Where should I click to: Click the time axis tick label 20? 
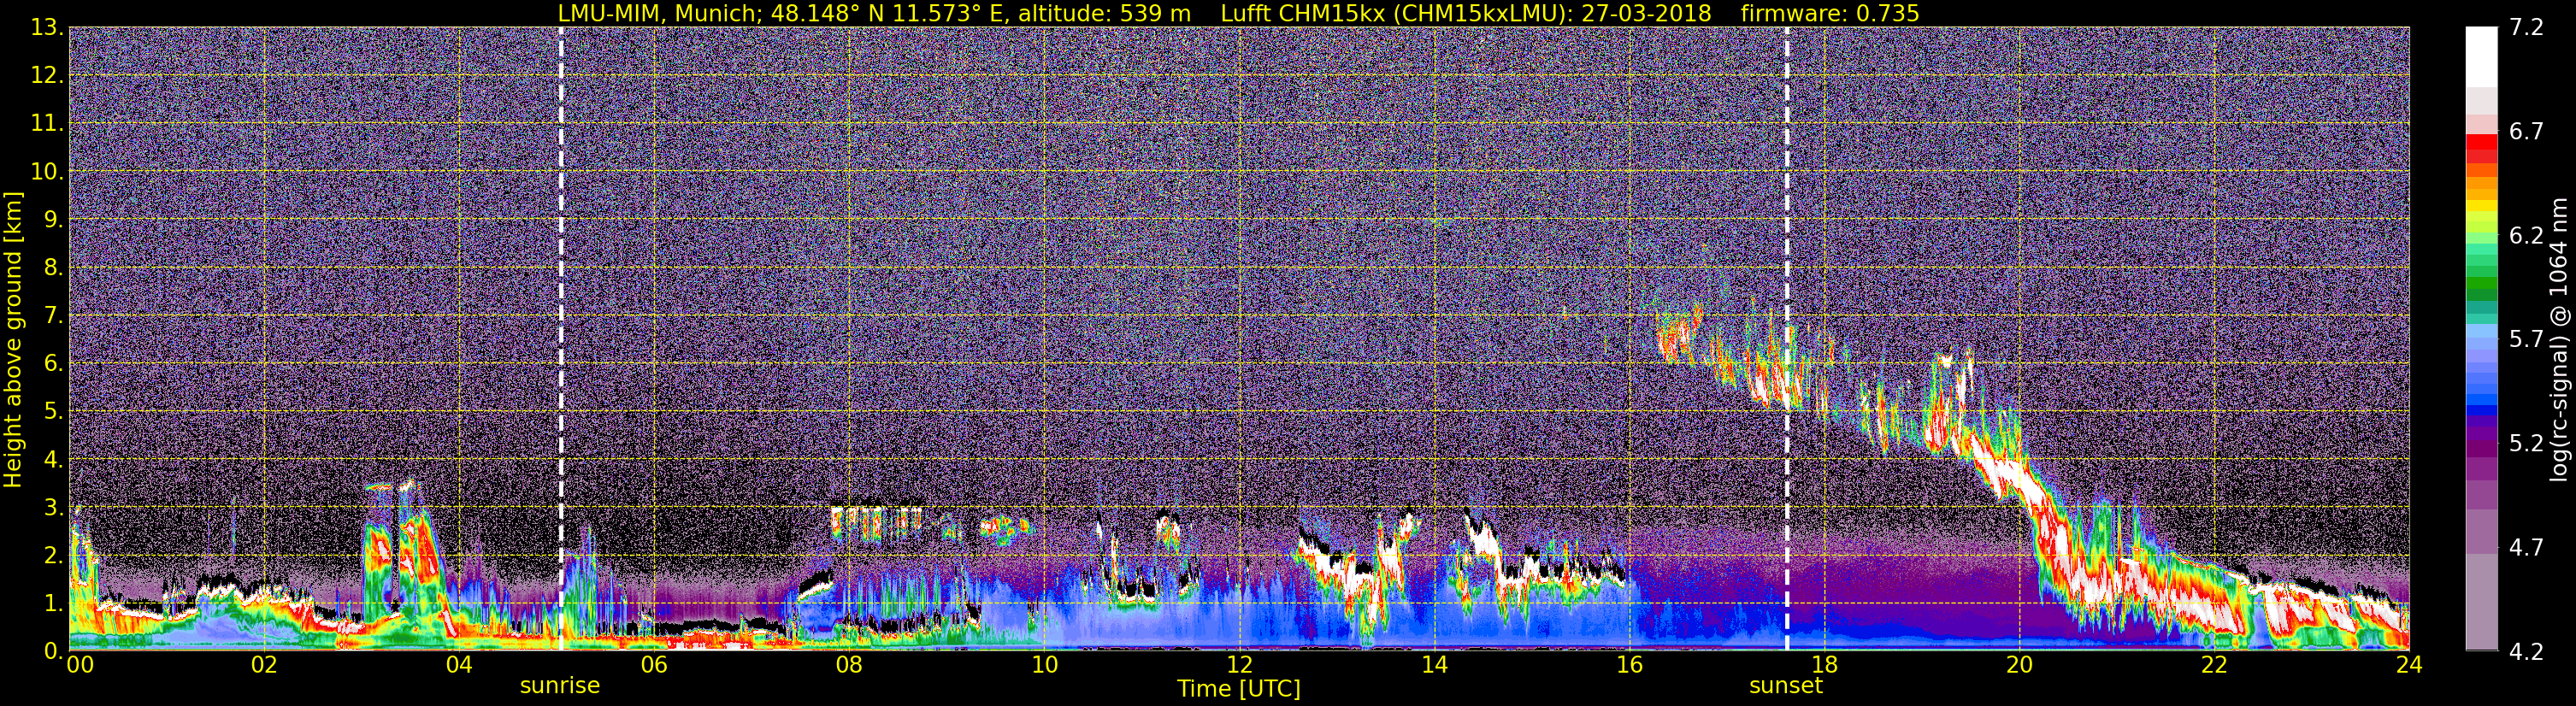point(2019,666)
